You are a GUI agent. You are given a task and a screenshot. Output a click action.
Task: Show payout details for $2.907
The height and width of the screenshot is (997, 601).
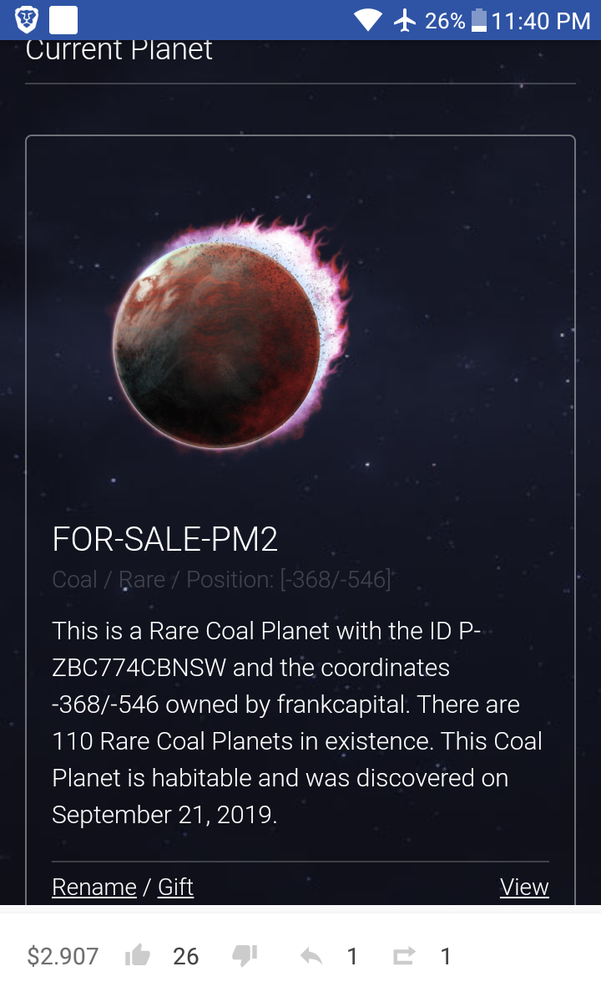(63, 956)
